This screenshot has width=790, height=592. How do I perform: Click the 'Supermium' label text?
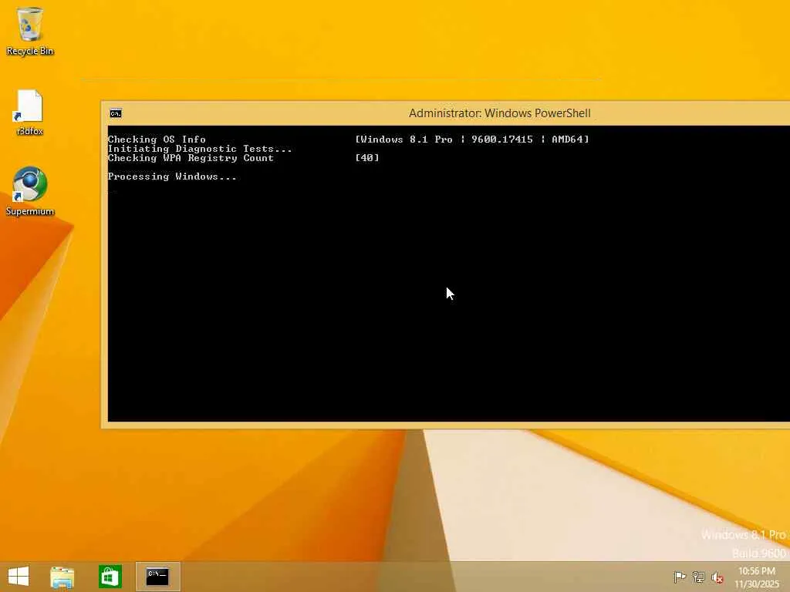[x=30, y=211]
